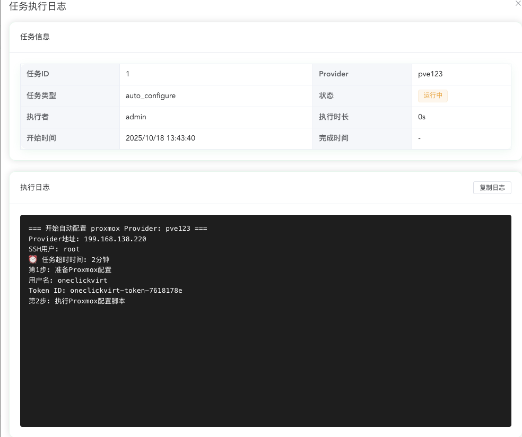Screen dimensions: 522x437
Task: Click the Token ID log line
Action: pyautogui.click(x=106, y=291)
